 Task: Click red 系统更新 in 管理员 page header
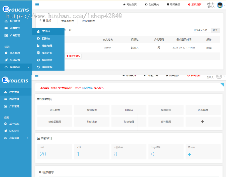[195, 5]
